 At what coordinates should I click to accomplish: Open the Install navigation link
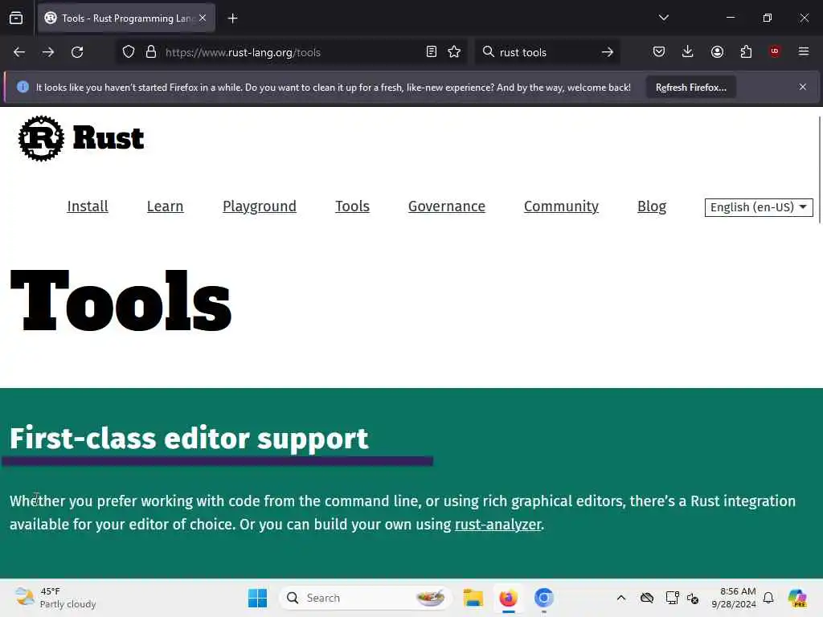[x=88, y=206]
